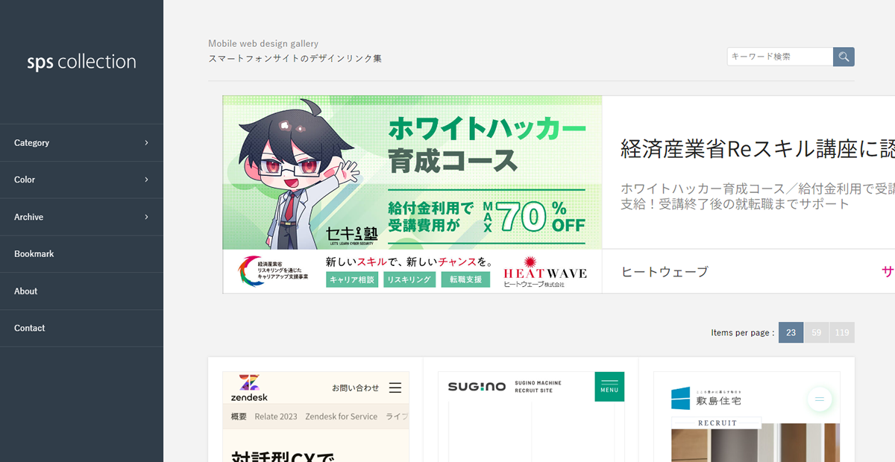Viewport: 895px width, 462px height.
Task: Expand the Category menu chevron
Action: click(x=146, y=142)
